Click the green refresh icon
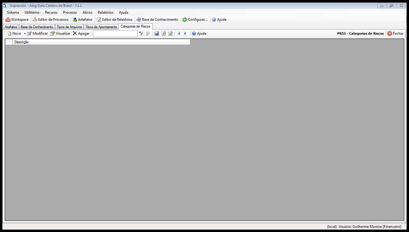Screen dimensions: 409x232 pyautogui.click(x=170, y=34)
